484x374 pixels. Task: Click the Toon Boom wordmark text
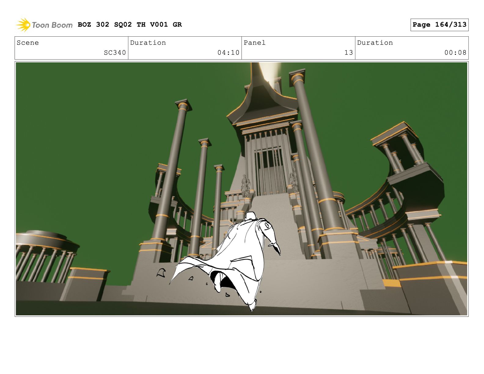(52, 25)
